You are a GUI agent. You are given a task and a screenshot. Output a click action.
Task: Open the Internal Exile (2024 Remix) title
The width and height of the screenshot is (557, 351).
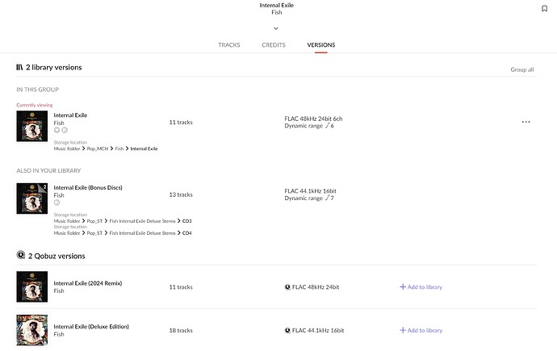click(x=88, y=283)
